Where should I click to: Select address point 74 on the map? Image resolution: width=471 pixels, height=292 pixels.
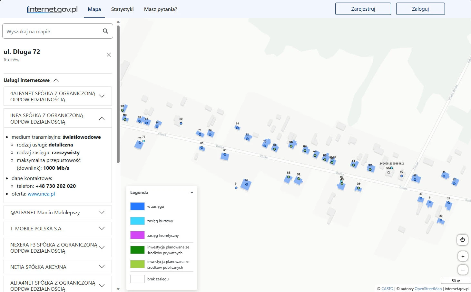(237, 128)
